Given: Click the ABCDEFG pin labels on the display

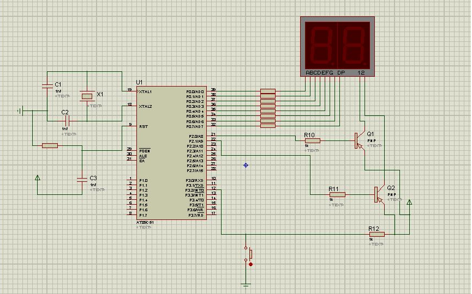Looking at the screenshot, I should pyautogui.click(x=319, y=72).
